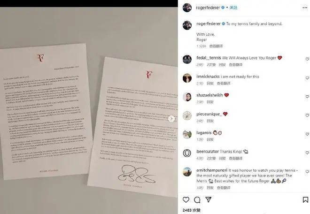Like fedal_tennis comment heart

coord(307,59)
